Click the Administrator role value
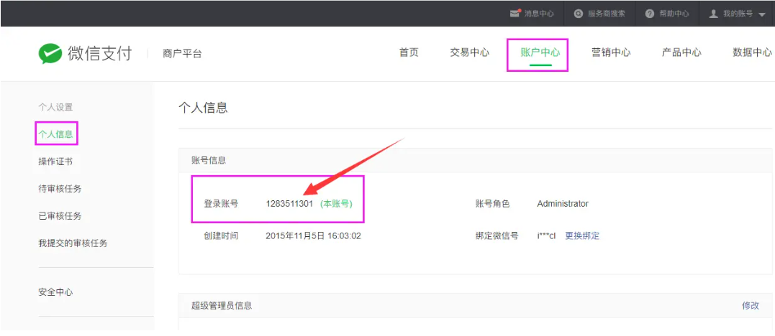The image size is (775, 336). coord(563,204)
